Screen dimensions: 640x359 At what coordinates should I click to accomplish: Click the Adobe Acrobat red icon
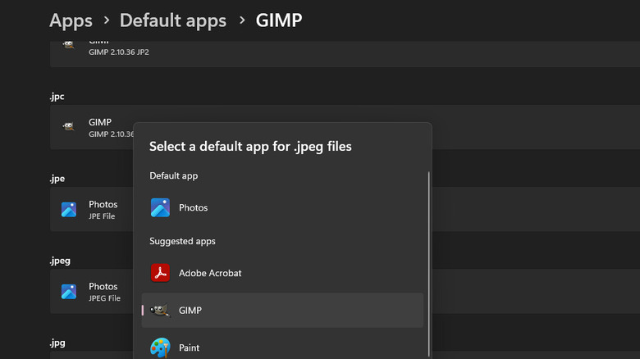pos(160,273)
